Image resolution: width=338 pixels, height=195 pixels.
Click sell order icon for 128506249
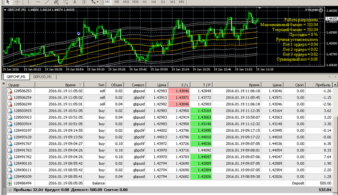pos(10,104)
